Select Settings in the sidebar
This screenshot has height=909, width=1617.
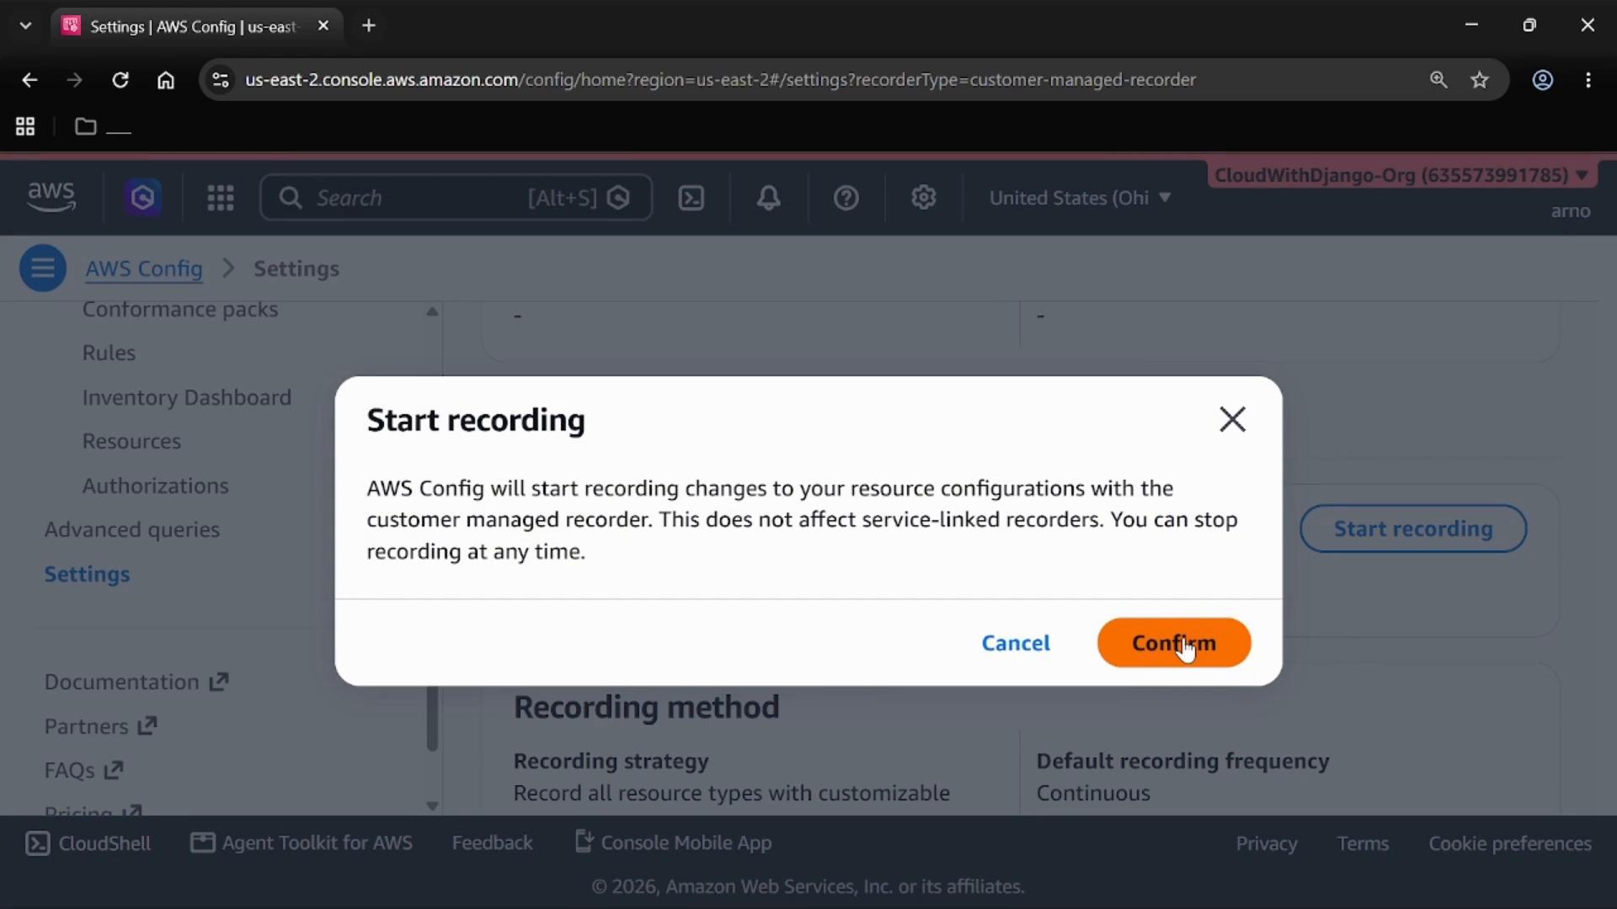[x=88, y=574]
